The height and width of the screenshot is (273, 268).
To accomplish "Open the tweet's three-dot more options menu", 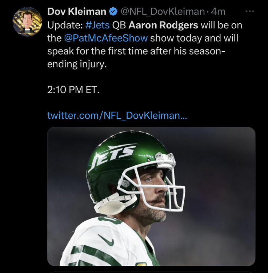I will 249,11.
